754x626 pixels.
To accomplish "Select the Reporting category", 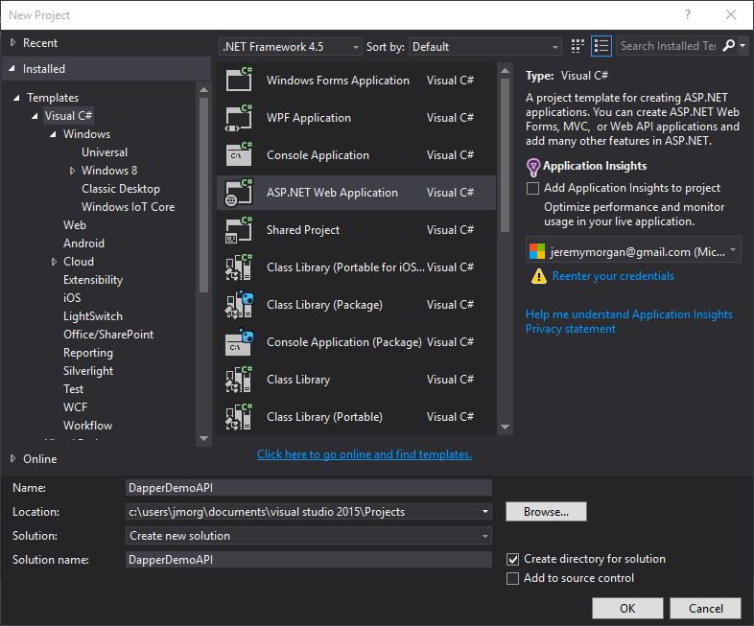I will point(88,353).
